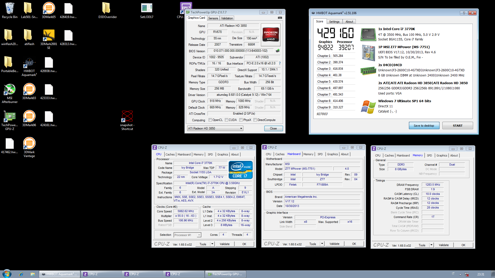
Task: Open the 3DMark Vantage desktop shortcut
Action: (29, 147)
